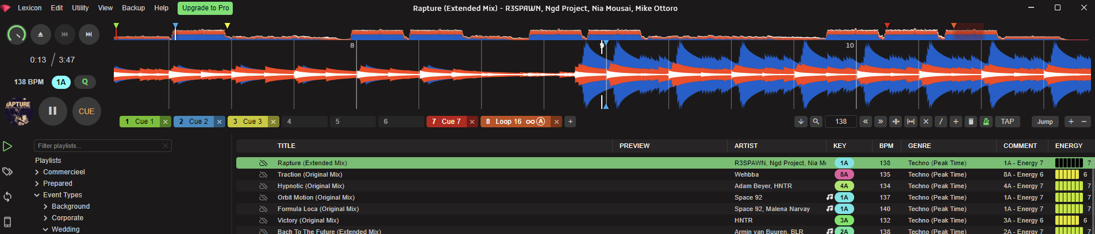Toggle the Q quantize button
The height and width of the screenshot is (234, 1095).
(x=85, y=82)
